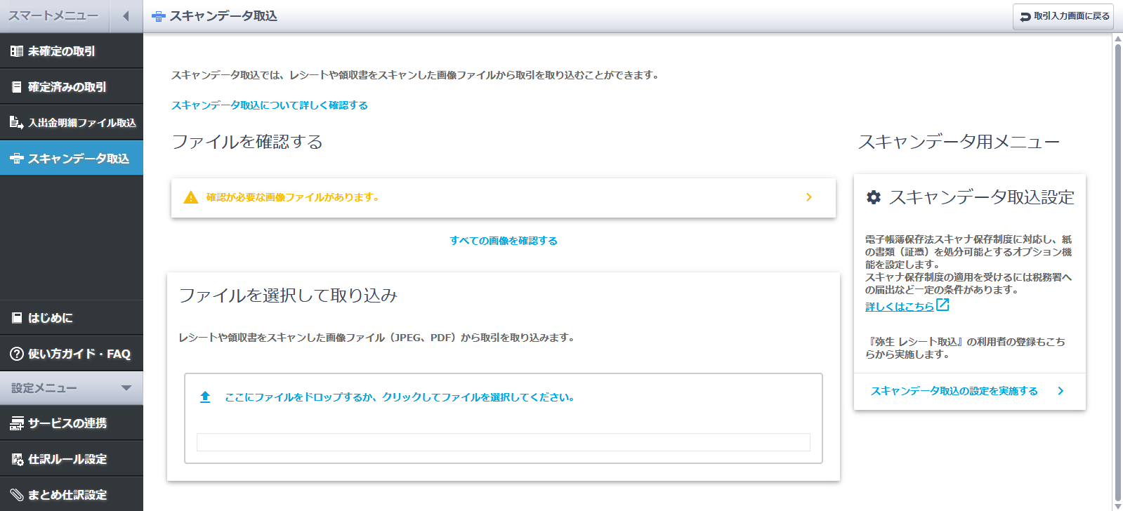Click the 取引入力画面に戻る button
This screenshot has width=1123, height=511.
coord(1064,16)
